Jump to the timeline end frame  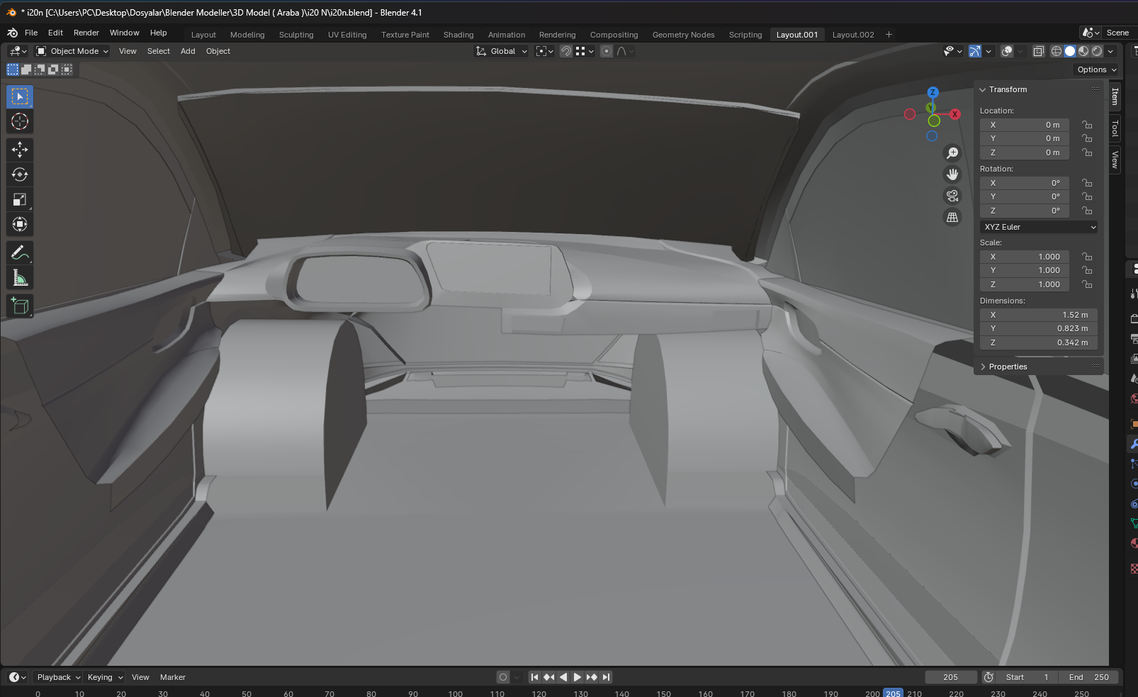606,677
